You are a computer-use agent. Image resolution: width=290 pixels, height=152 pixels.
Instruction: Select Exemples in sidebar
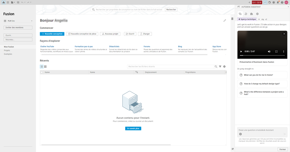tap(8, 54)
